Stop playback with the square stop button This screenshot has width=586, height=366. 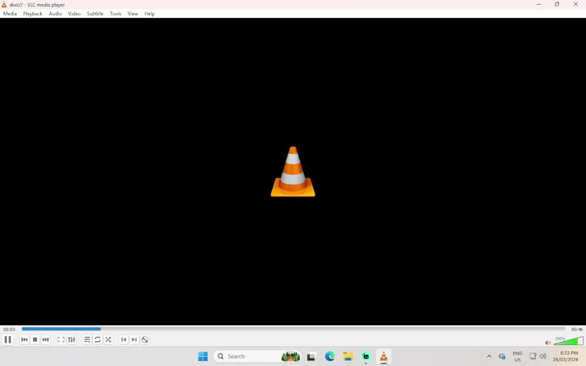(x=35, y=340)
